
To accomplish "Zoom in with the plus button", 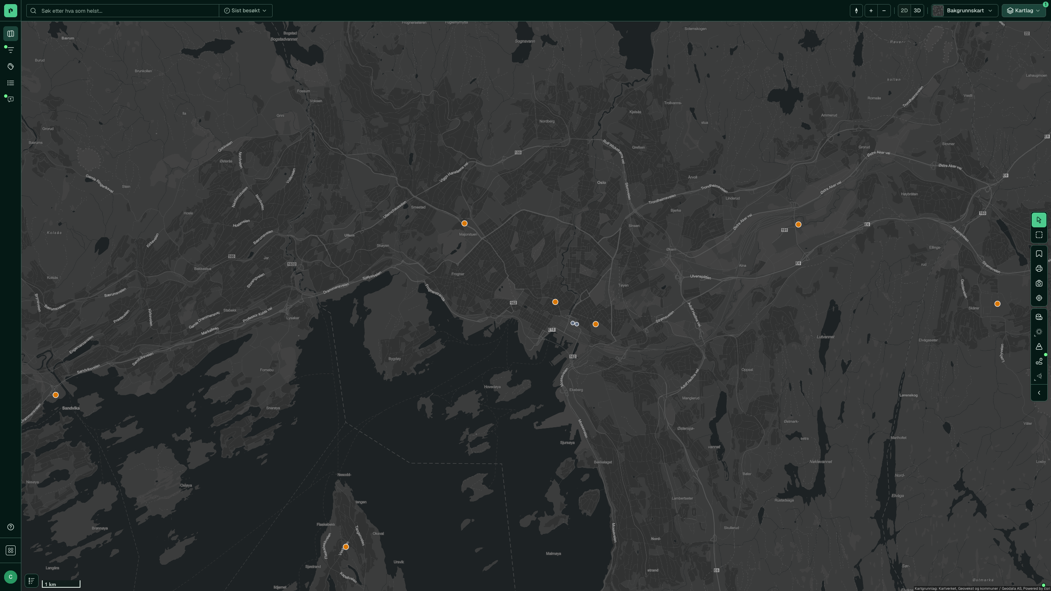I will coord(871,11).
